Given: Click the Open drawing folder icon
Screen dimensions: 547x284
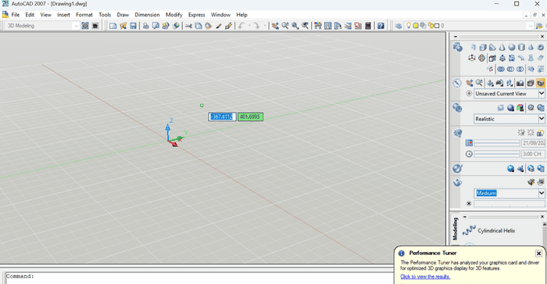Looking at the screenshot, I should tap(123, 26).
